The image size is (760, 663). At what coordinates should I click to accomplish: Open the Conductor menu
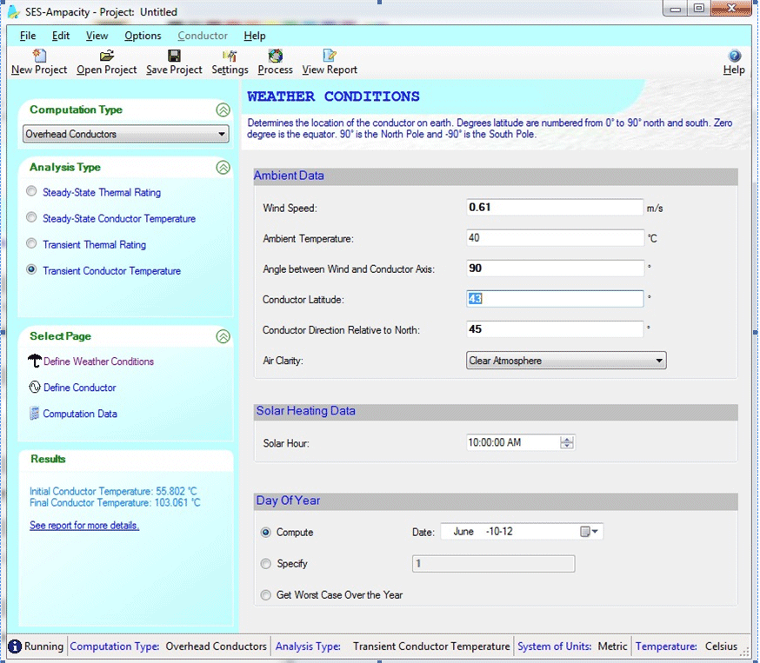tap(202, 36)
